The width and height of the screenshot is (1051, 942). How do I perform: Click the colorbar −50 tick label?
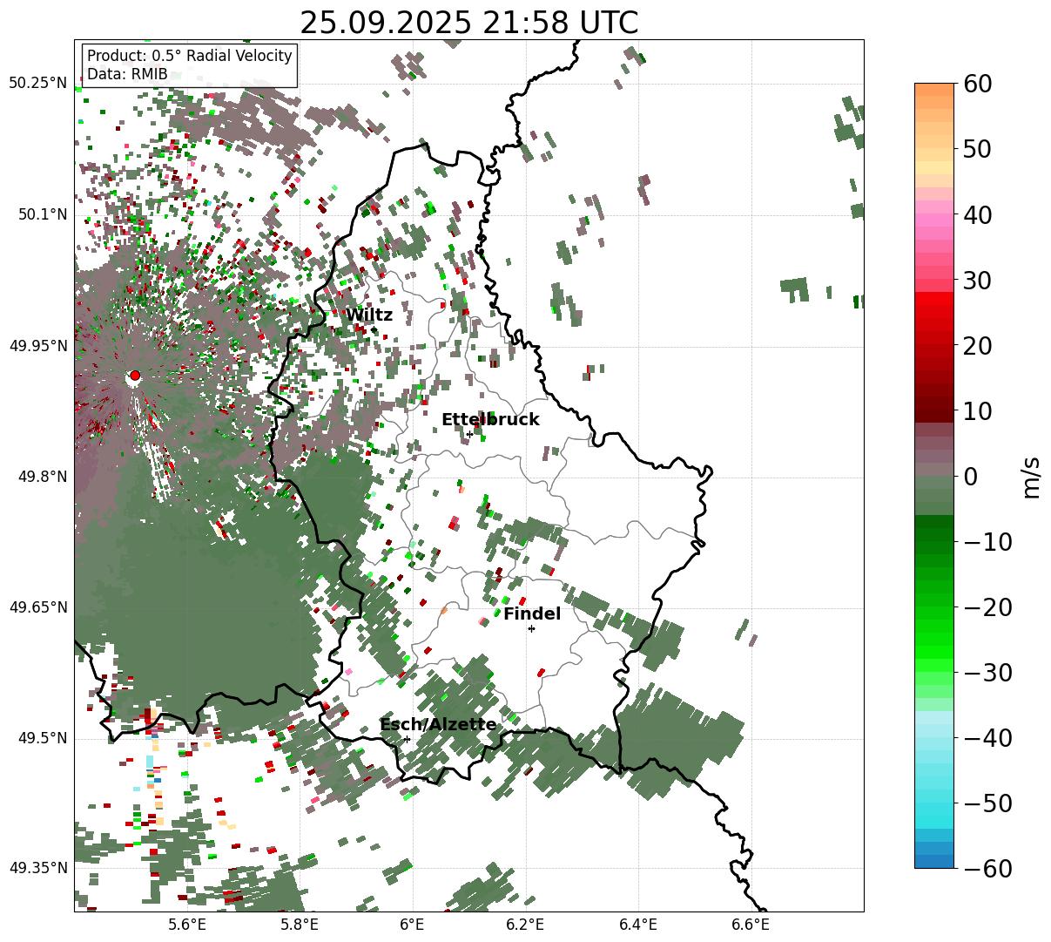click(987, 803)
